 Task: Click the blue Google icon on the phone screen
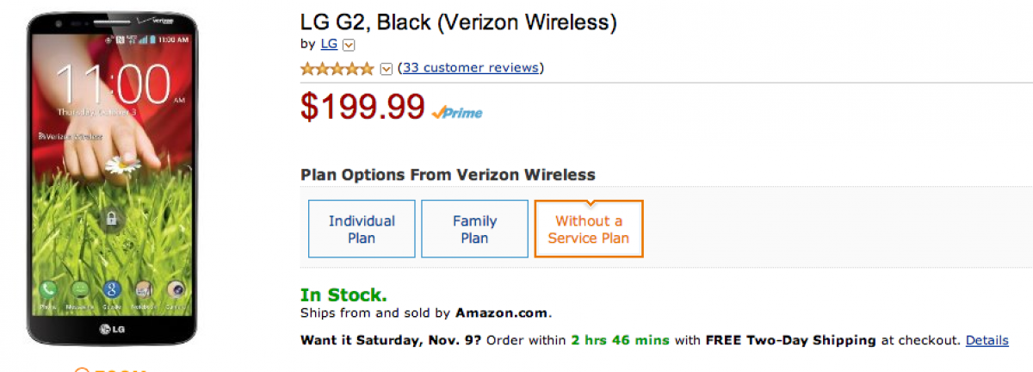(111, 290)
